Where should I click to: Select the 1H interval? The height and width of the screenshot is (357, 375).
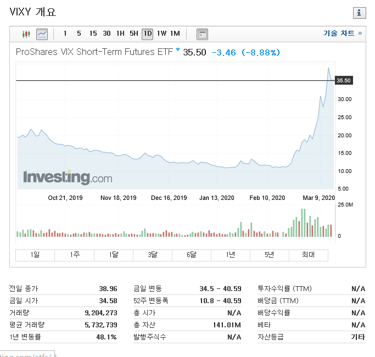pyautogui.click(x=120, y=34)
